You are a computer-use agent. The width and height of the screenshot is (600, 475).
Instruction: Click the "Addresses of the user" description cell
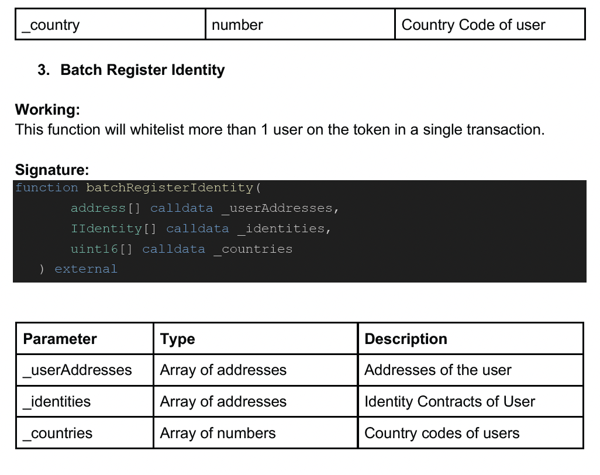(437, 370)
